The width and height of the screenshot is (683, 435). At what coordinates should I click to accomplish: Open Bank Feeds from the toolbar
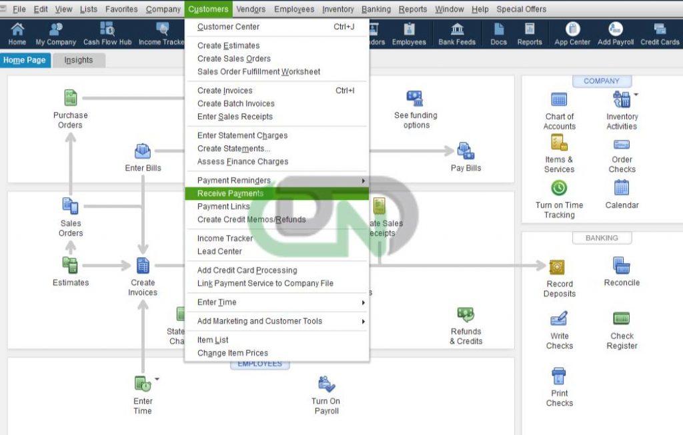coord(457,33)
